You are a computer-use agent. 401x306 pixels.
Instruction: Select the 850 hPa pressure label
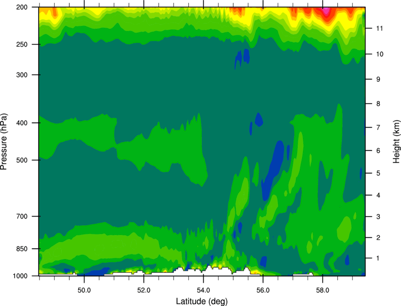22,249
